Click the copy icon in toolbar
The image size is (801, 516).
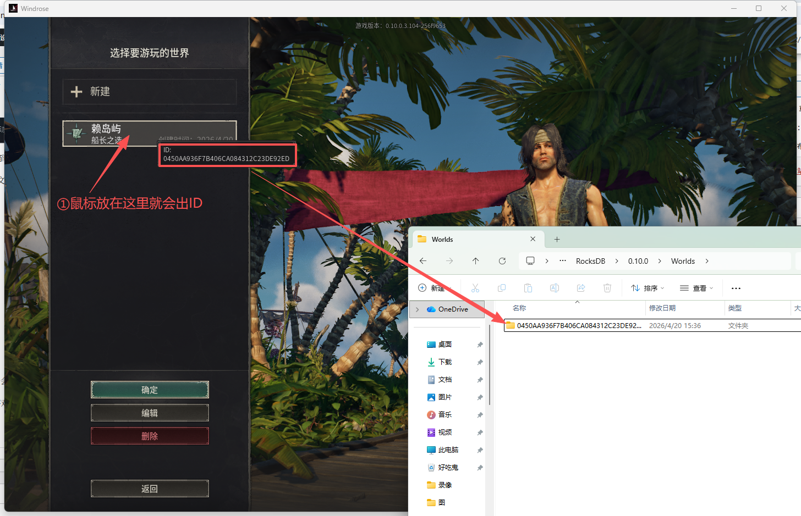502,288
